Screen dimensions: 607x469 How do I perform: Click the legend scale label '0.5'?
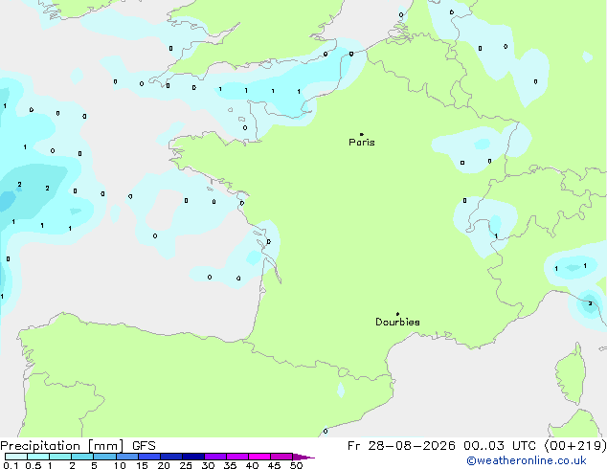tap(34, 465)
